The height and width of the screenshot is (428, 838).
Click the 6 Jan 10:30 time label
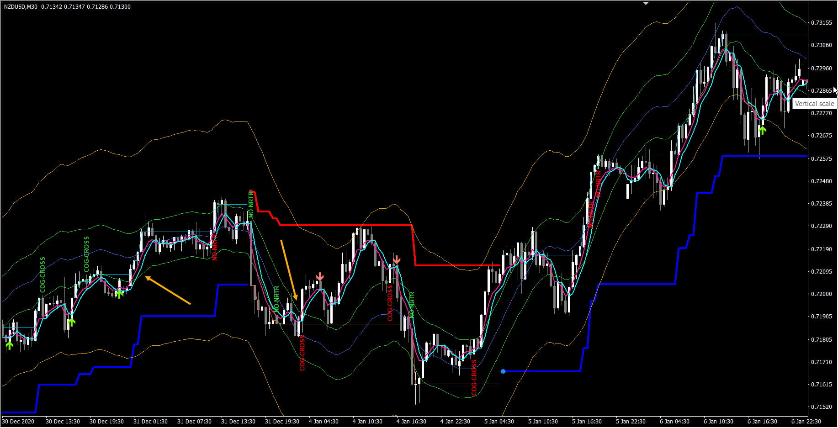(718, 422)
